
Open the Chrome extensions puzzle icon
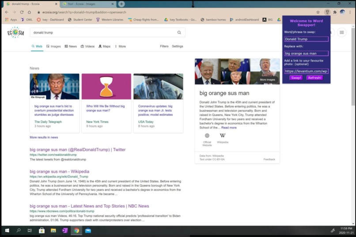[x=335, y=12]
